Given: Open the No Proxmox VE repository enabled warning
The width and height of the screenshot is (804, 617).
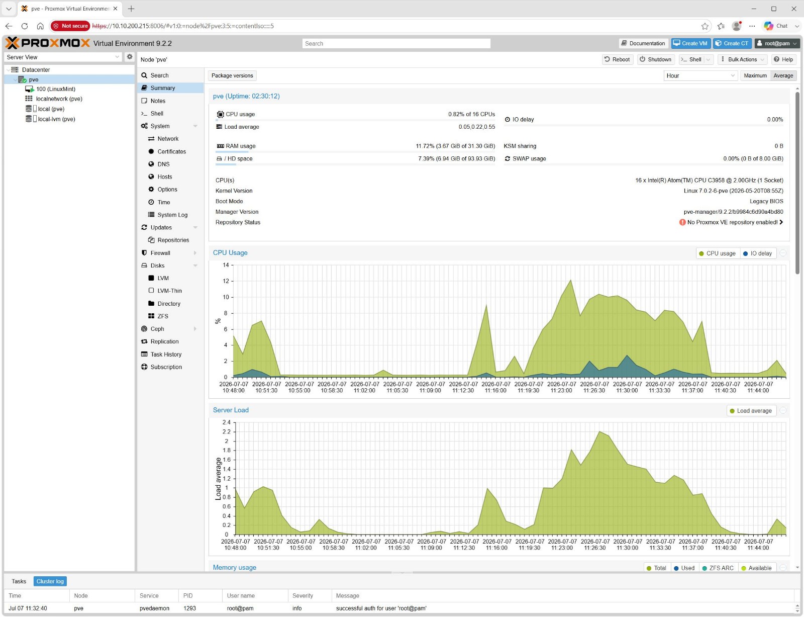Looking at the screenshot, I should click(731, 222).
